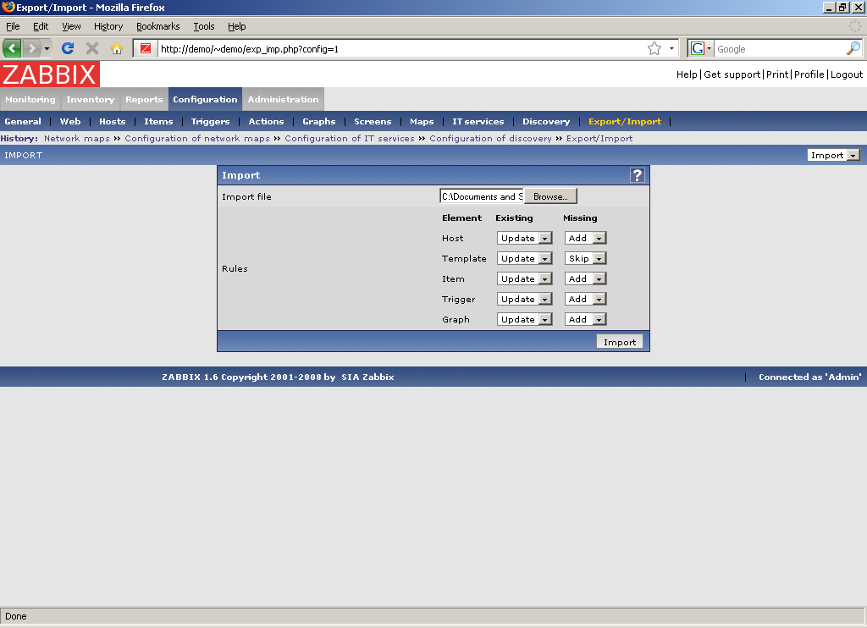
Task: Open the Host Missing rule dropdown
Action: point(585,239)
